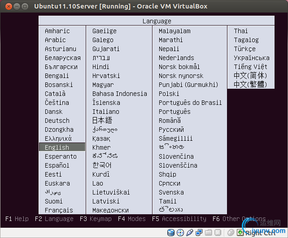Select Bosanski language

(59, 85)
